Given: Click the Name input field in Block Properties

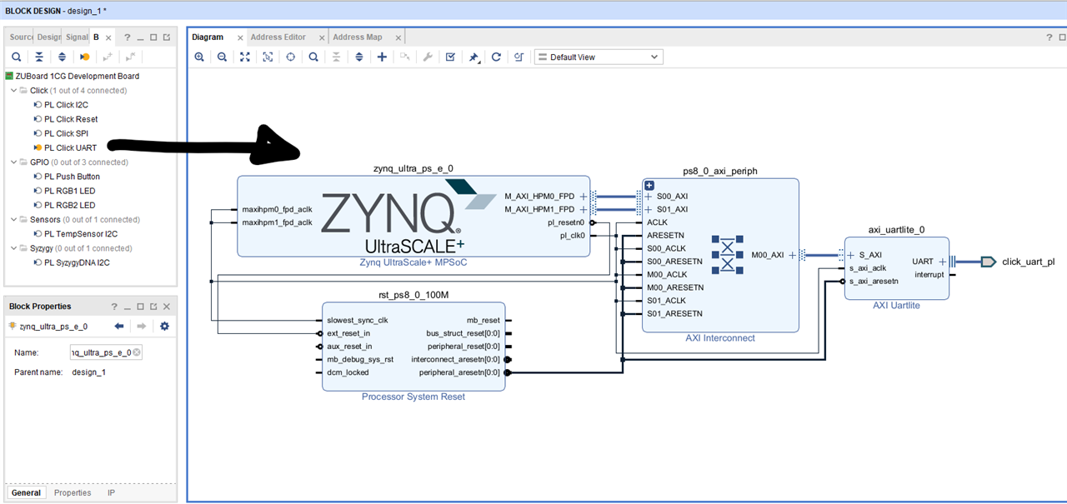Looking at the screenshot, I should coord(100,352).
